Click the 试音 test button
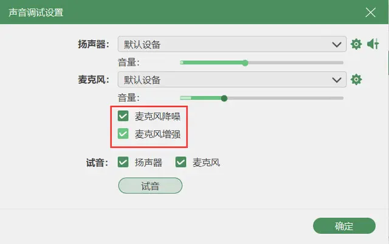 [150, 186]
